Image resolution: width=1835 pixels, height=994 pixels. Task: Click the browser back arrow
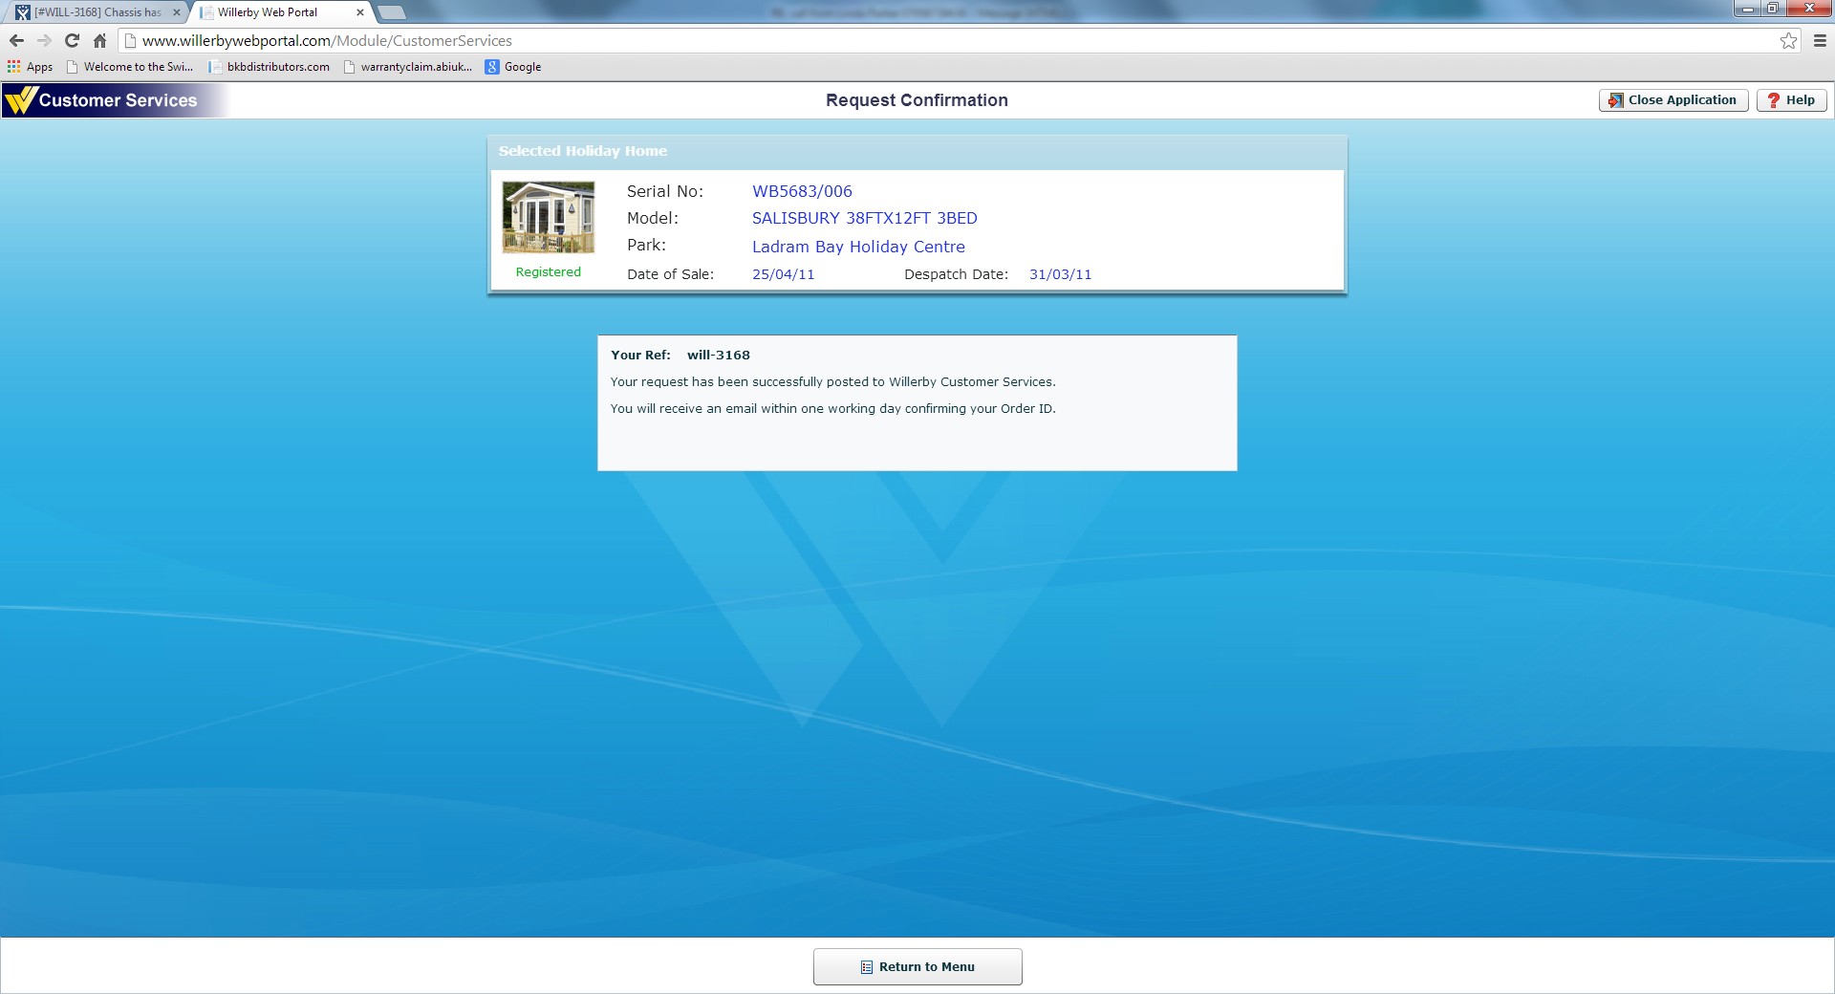[x=16, y=40]
